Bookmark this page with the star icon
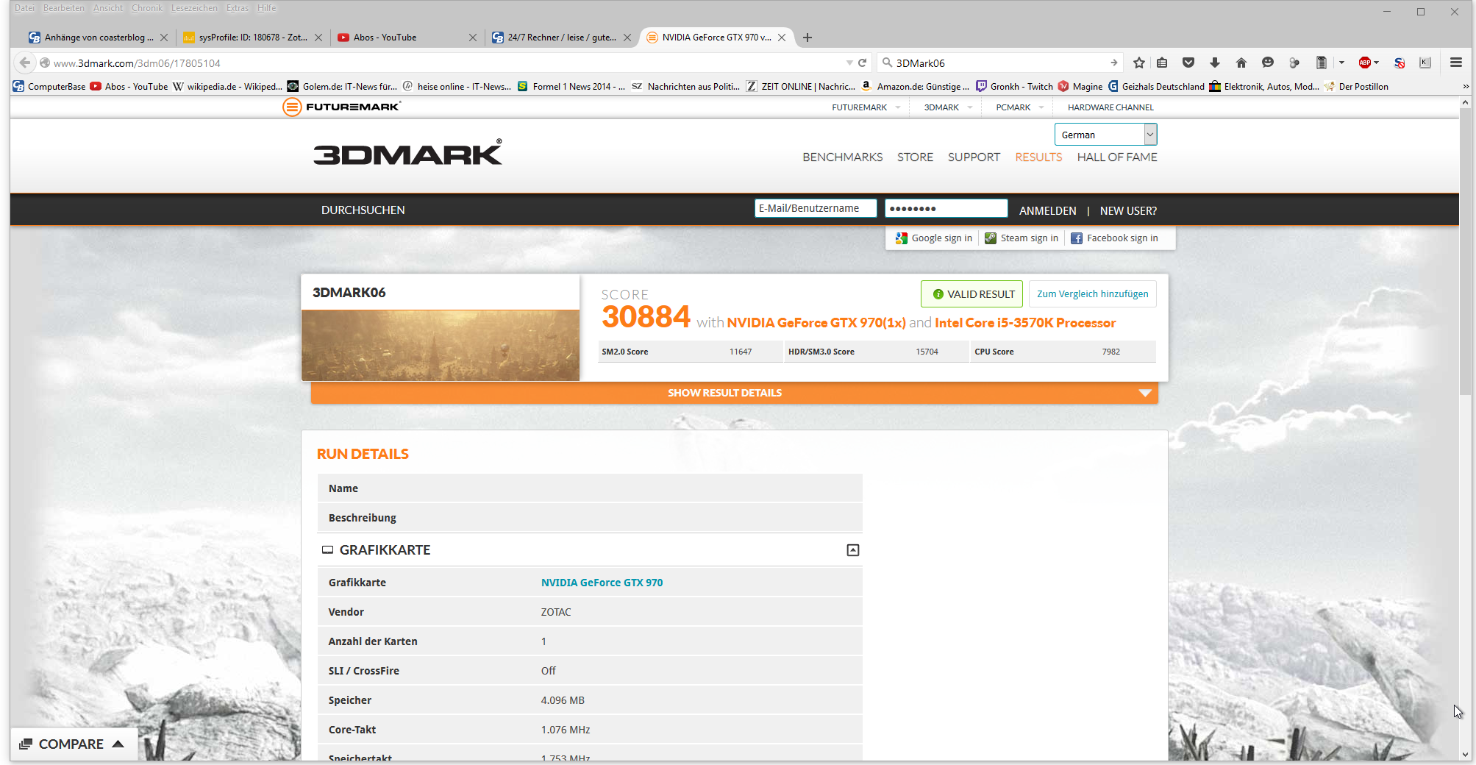 click(x=1139, y=63)
